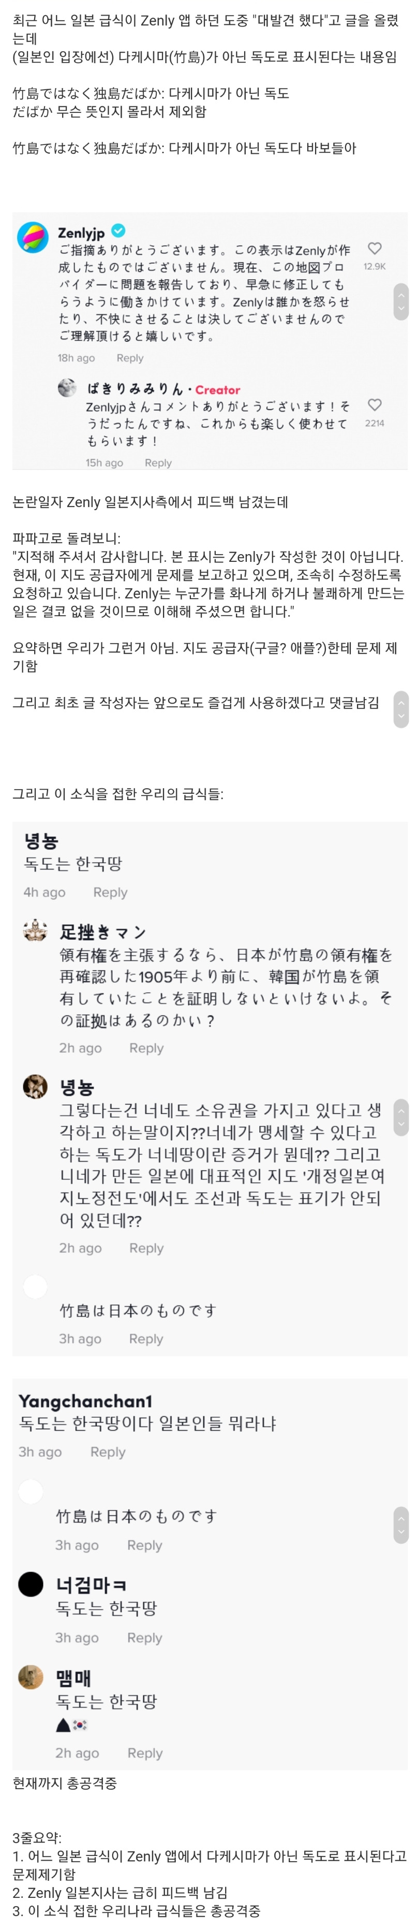Tap 맴매's profile avatar
The image size is (417, 1930).
(x=31, y=1677)
